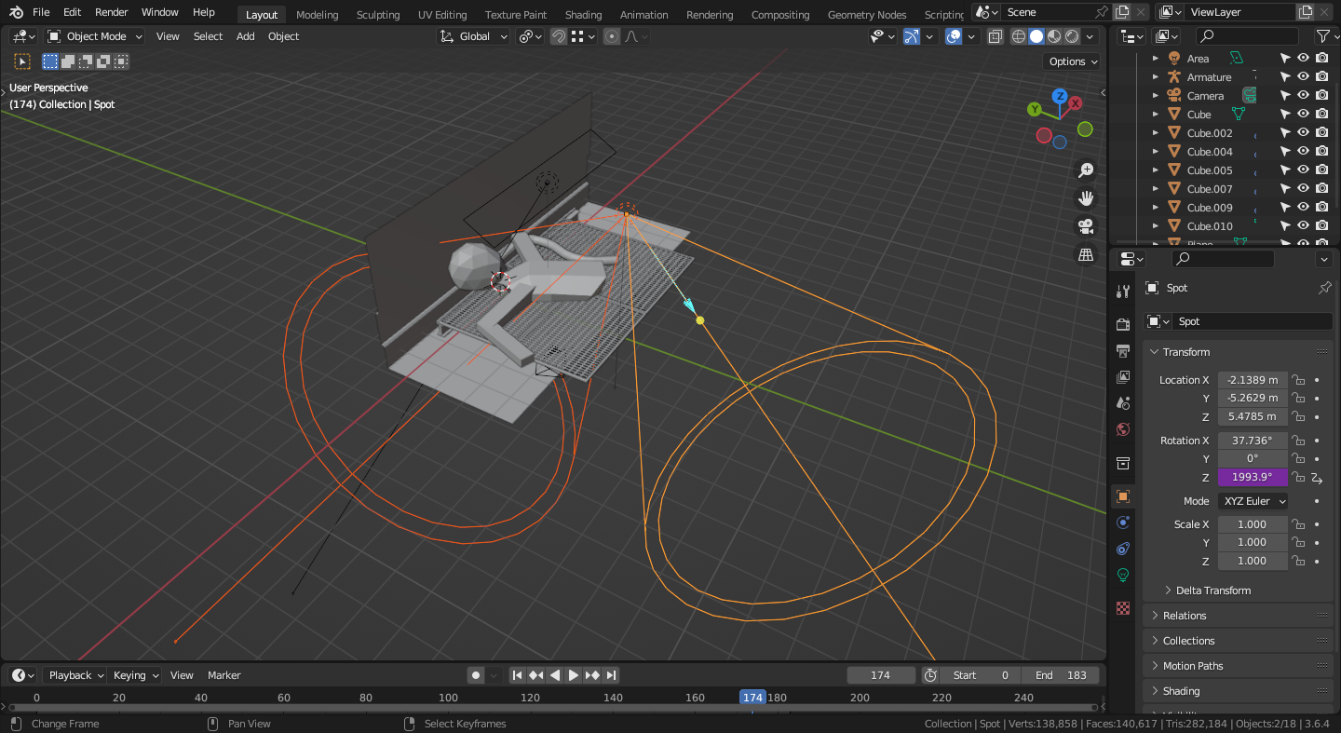Hide the Area light in viewport

(x=1304, y=58)
